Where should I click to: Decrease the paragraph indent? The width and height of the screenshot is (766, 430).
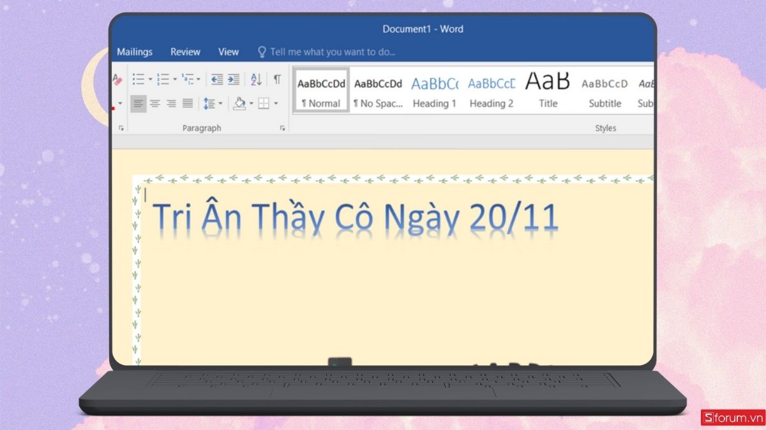click(217, 80)
